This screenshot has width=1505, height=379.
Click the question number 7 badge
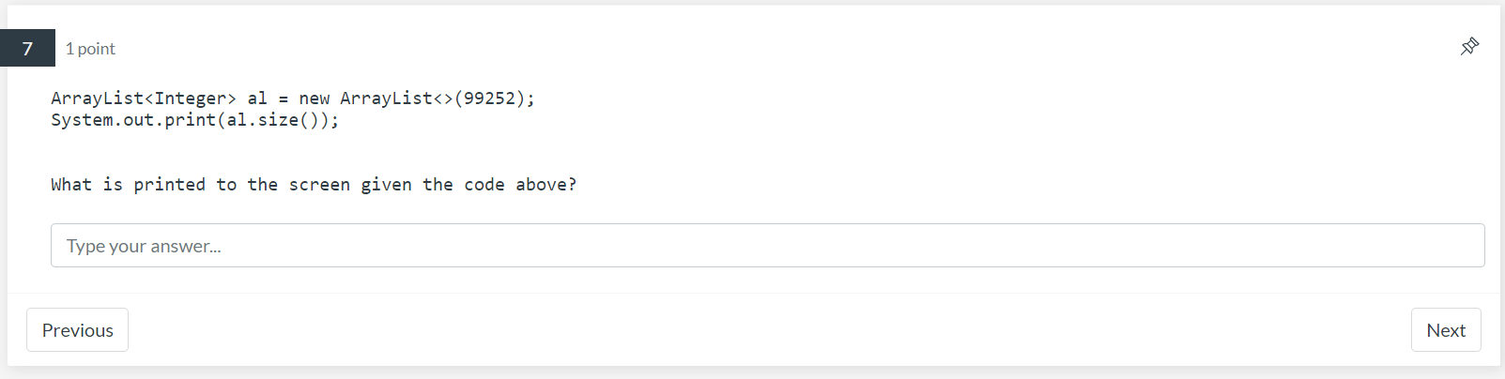[x=27, y=48]
